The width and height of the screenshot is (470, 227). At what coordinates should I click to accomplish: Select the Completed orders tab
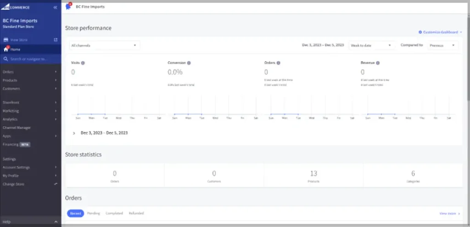pos(114,213)
